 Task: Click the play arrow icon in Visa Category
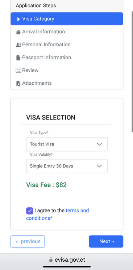point(18,19)
